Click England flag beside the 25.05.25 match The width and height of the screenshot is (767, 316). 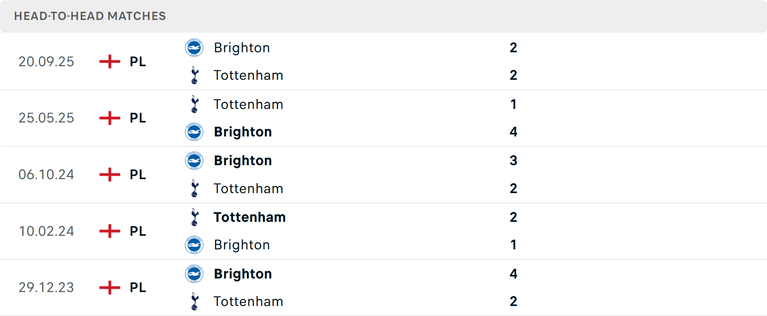(x=110, y=118)
